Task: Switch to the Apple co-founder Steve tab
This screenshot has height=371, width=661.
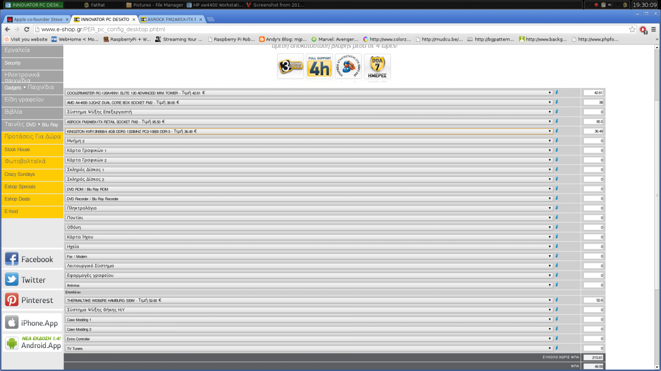Action: tap(36, 19)
